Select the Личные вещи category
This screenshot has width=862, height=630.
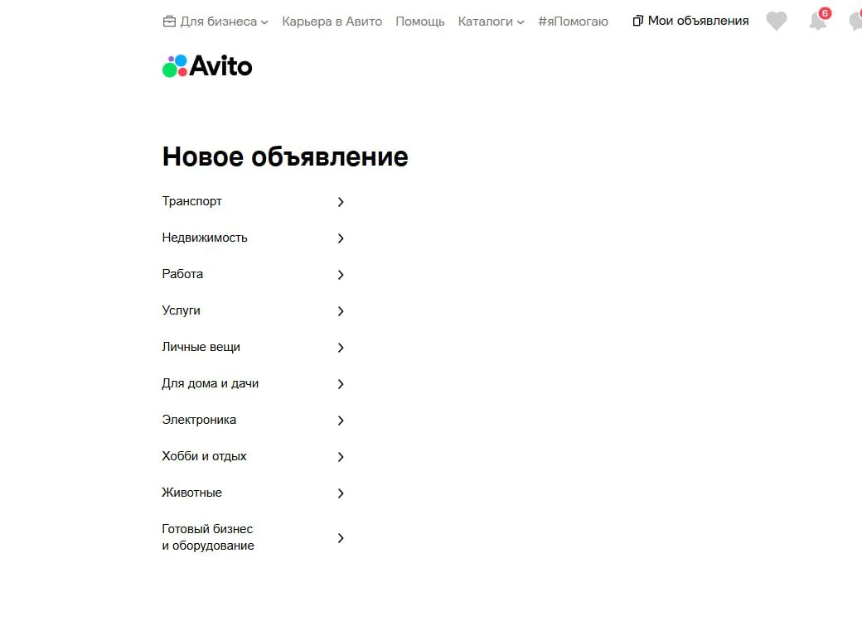[253, 347]
